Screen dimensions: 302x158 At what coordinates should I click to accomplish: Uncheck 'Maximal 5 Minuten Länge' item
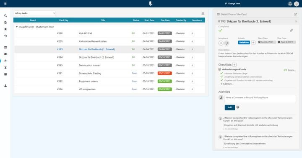pos(222,73)
